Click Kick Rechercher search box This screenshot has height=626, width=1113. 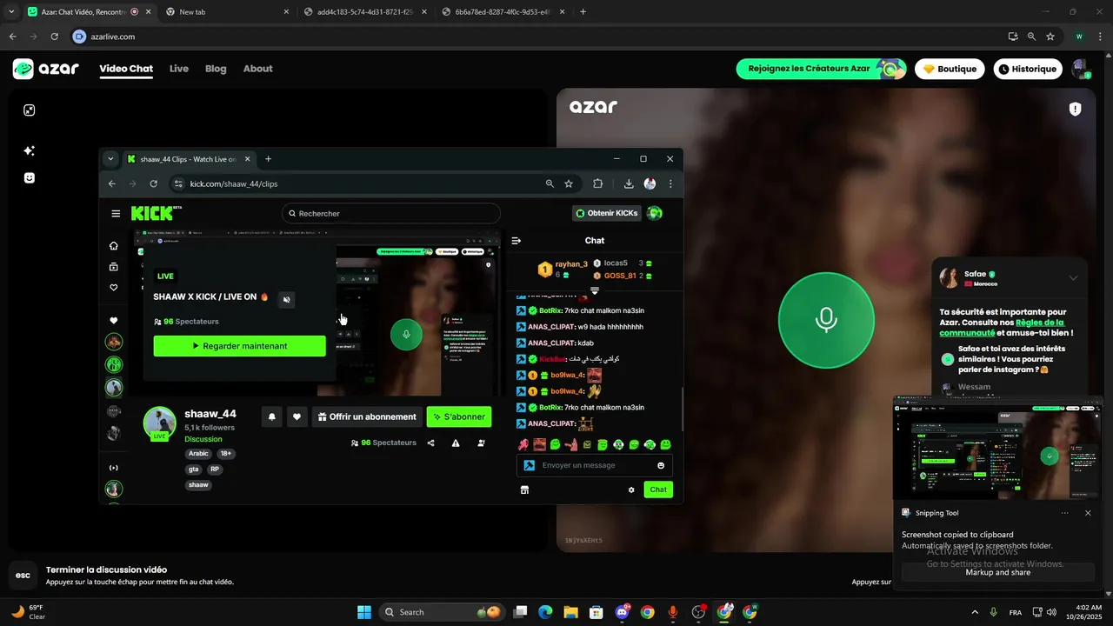[391, 213]
